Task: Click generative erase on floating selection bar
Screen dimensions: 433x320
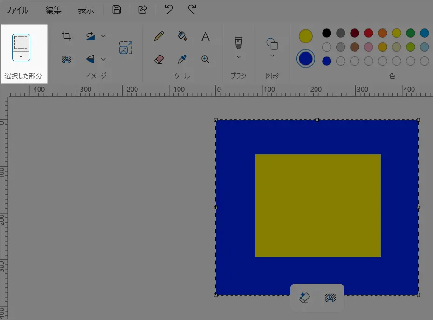Action: point(304,298)
